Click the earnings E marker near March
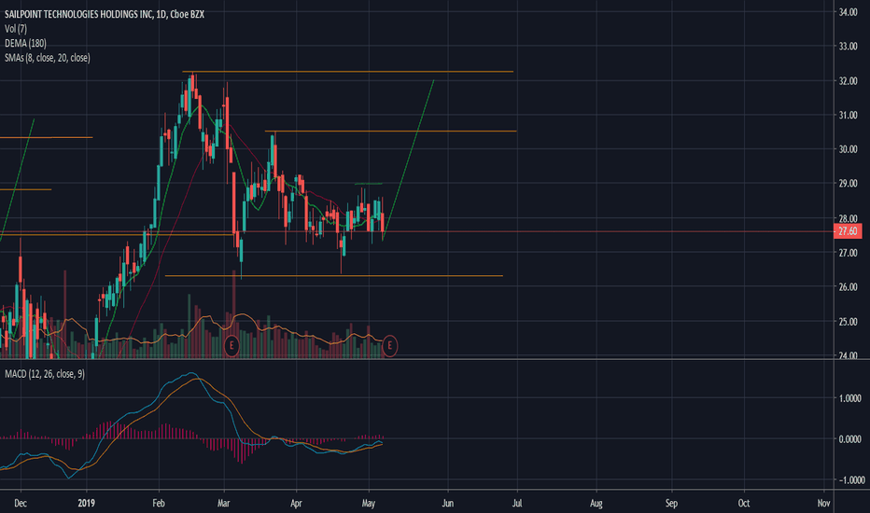This screenshot has width=870, height=513. click(x=232, y=346)
